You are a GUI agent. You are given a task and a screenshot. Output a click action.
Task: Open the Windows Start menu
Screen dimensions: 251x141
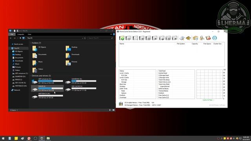click(3, 138)
